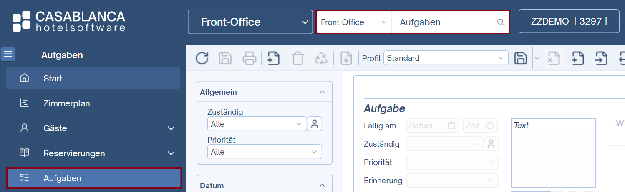Toggle the hamburger sidebar menu icon
The height and width of the screenshot is (192, 625).
click(x=8, y=54)
